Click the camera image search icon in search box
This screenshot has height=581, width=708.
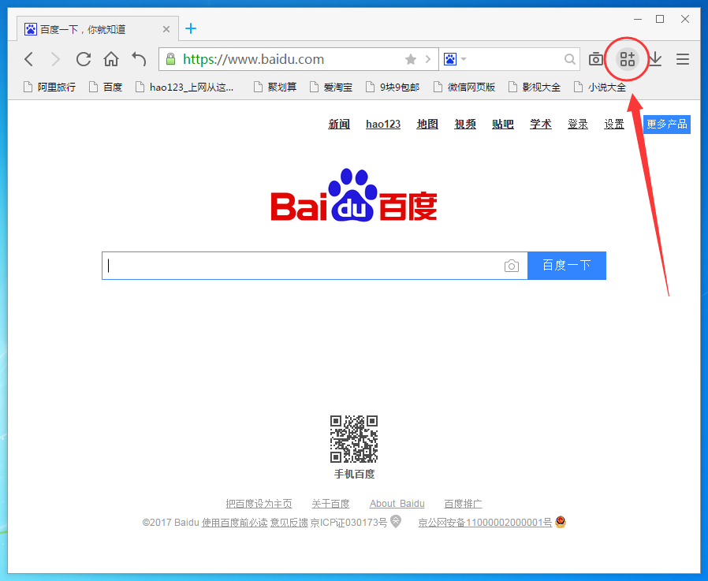512,266
